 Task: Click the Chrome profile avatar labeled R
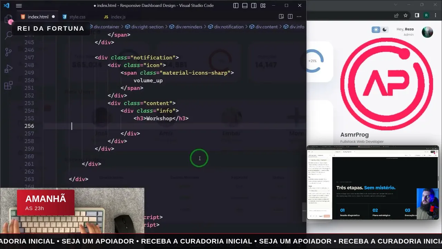pos(426,15)
